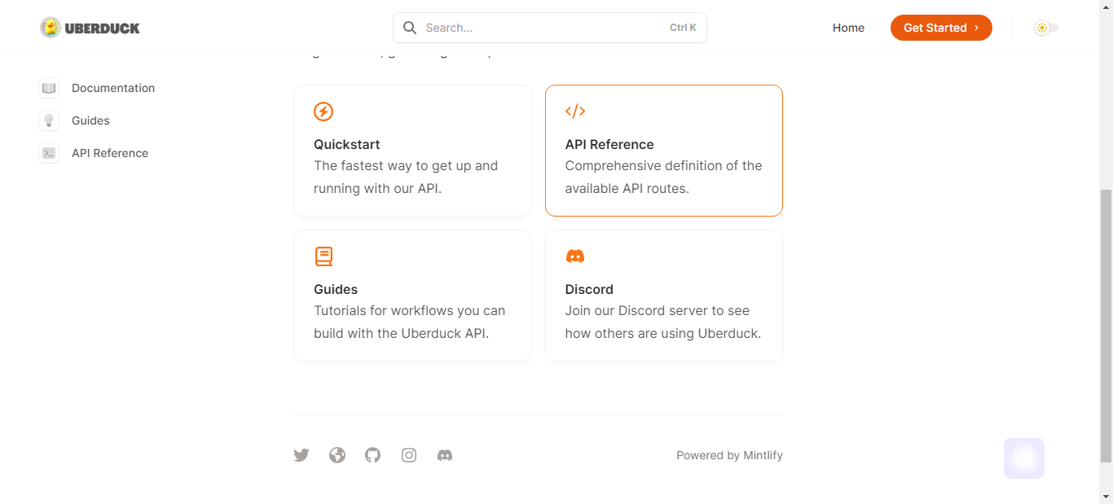Click the search magnifier icon

click(x=410, y=28)
